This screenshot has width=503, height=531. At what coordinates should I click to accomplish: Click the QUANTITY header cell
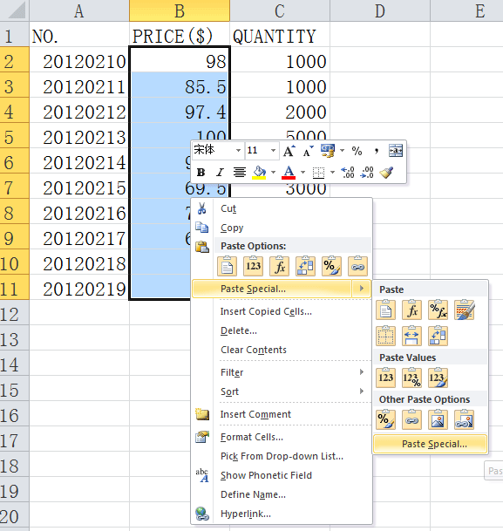(x=280, y=36)
